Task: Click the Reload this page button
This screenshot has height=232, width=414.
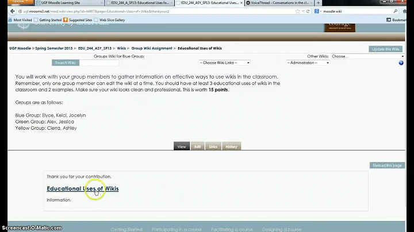Action: point(387,165)
